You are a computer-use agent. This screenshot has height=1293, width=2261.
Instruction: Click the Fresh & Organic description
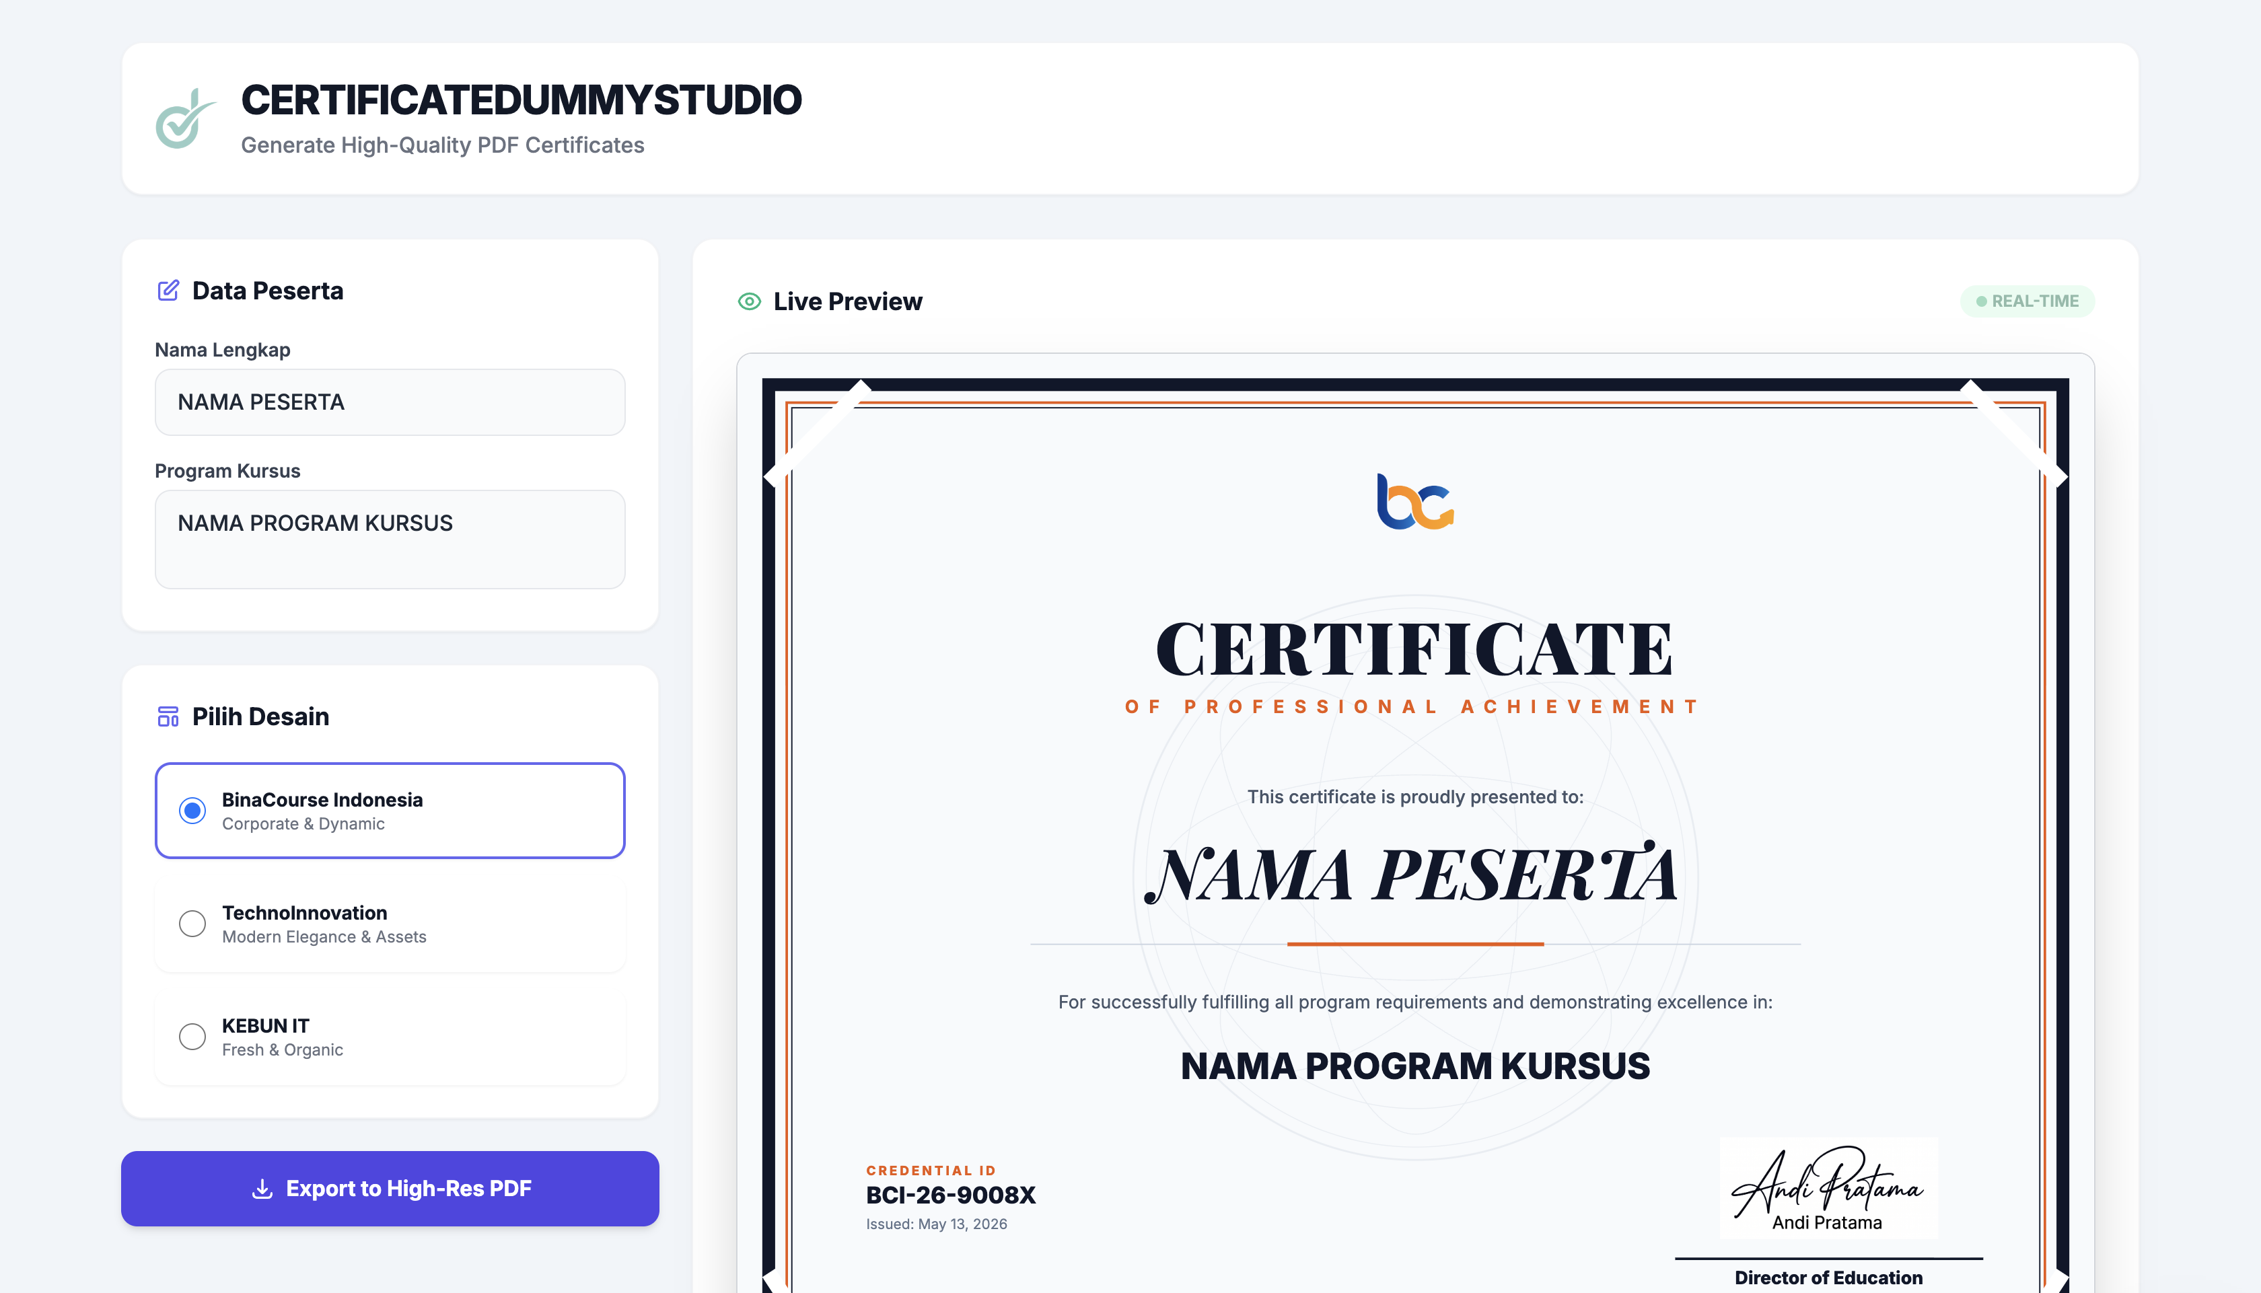(x=283, y=1049)
